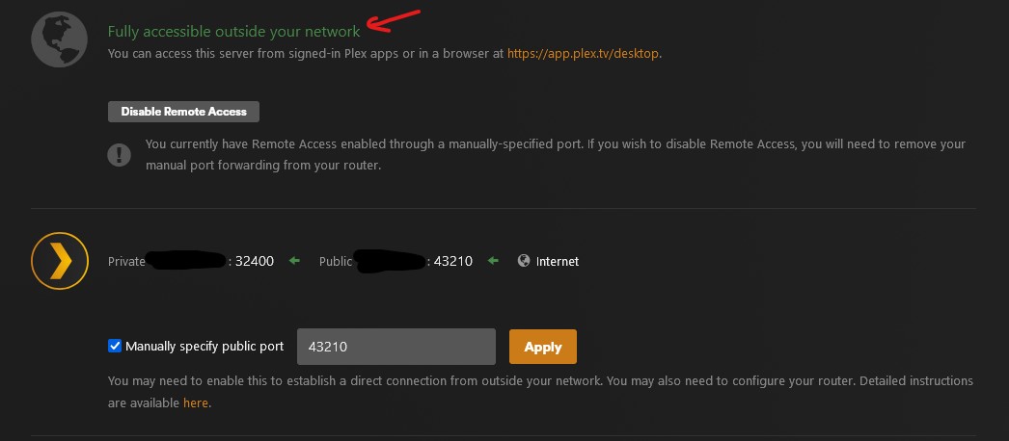Click the small globe icon next to Internet
1009x441 pixels.
pos(524,261)
